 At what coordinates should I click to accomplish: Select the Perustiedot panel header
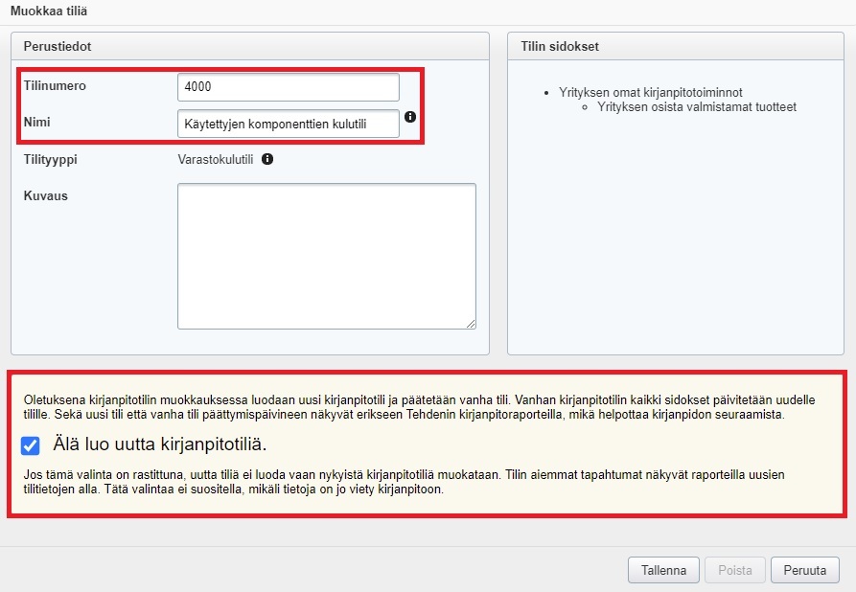(58, 46)
